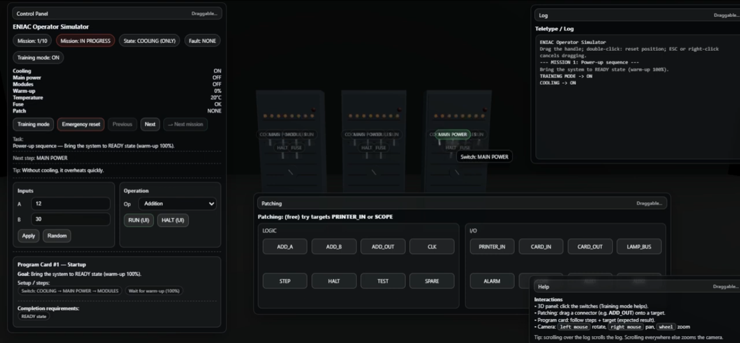Grab the Log panel title bar handle
The width and height of the screenshot is (740, 343).
pyautogui.click(x=637, y=15)
